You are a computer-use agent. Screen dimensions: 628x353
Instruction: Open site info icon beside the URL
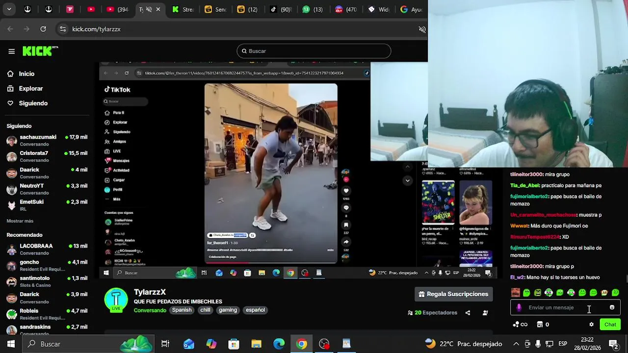tap(63, 29)
